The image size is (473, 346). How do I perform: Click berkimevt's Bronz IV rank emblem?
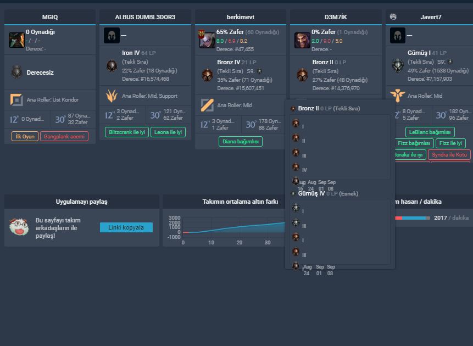point(207,75)
